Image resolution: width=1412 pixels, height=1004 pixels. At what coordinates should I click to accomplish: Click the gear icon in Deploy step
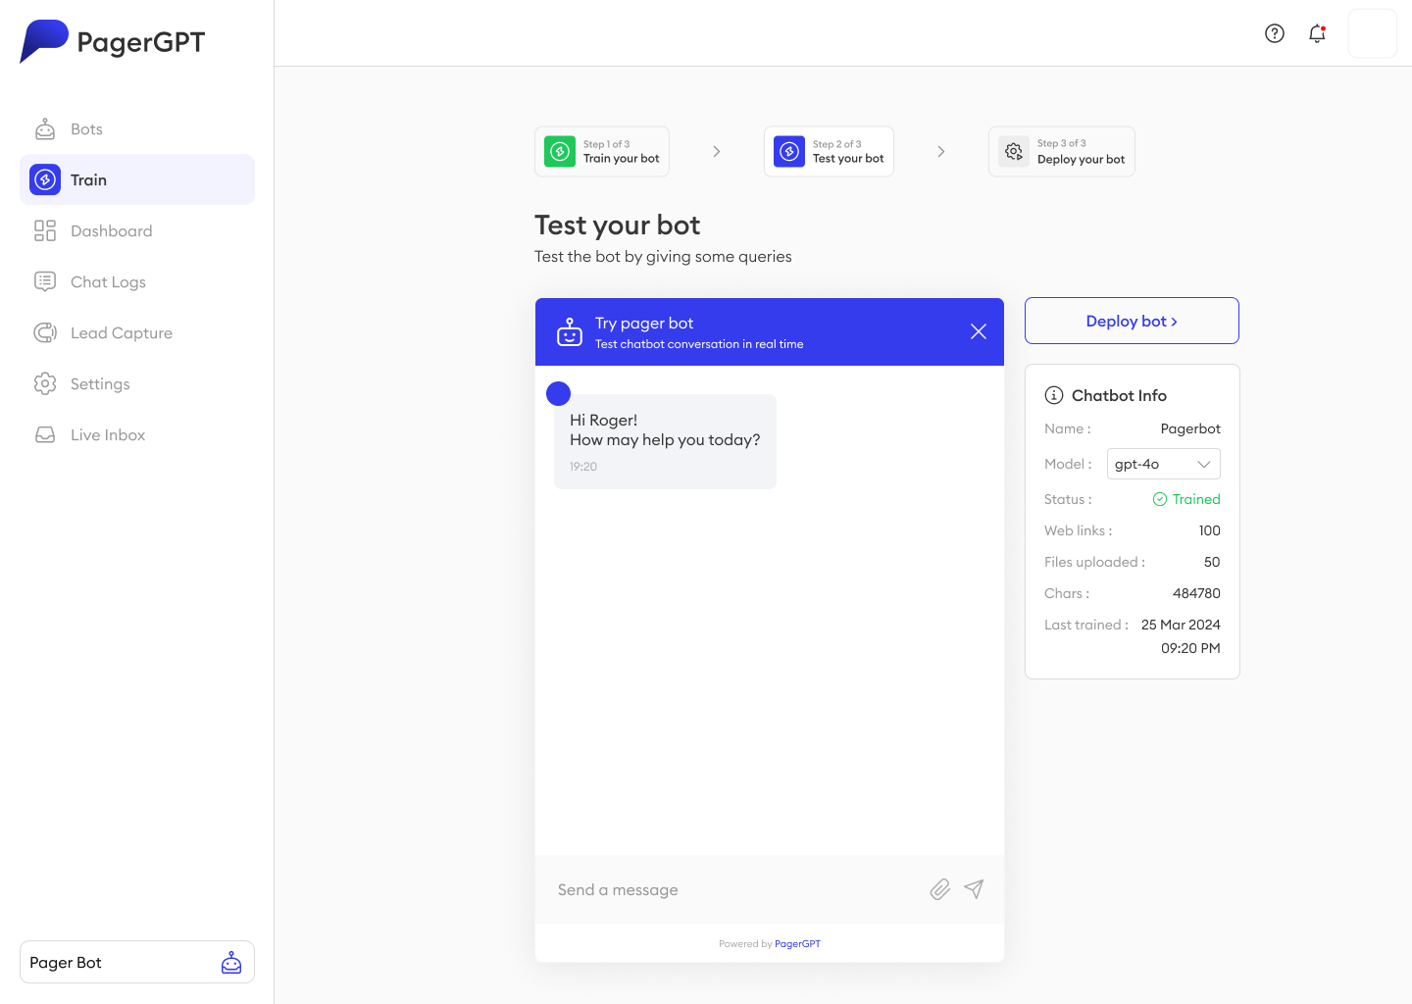click(x=1014, y=151)
